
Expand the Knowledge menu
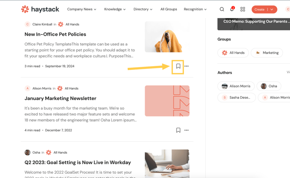(x=115, y=9)
